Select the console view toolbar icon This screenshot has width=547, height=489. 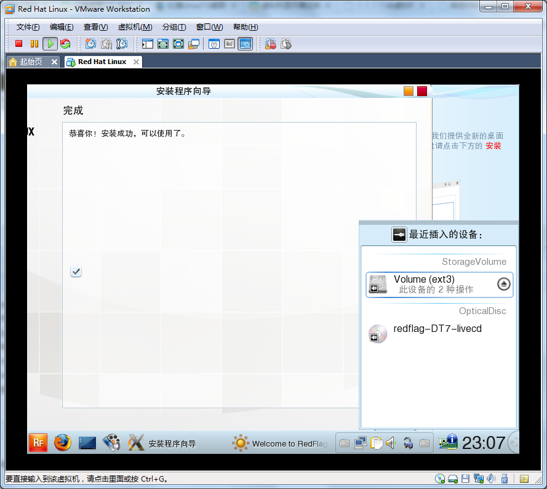click(x=246, y=44)
